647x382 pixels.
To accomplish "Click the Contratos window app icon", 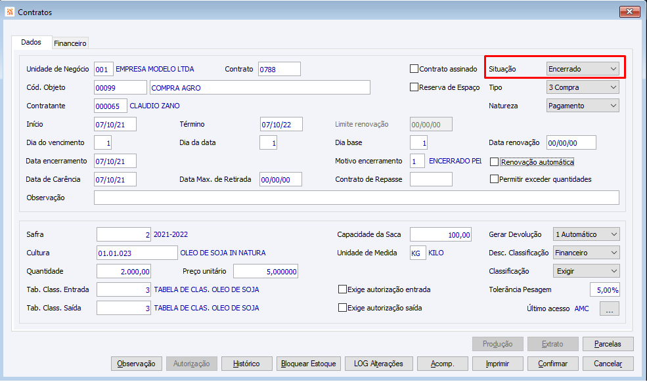I will (x=9, y=12).
